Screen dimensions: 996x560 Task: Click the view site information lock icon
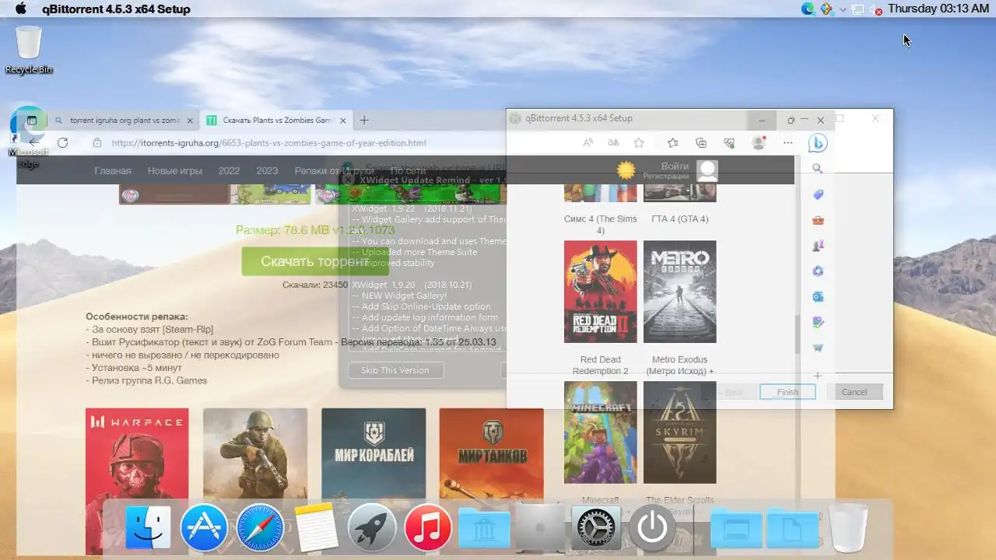pyautogui.click(x=97, y=142)
